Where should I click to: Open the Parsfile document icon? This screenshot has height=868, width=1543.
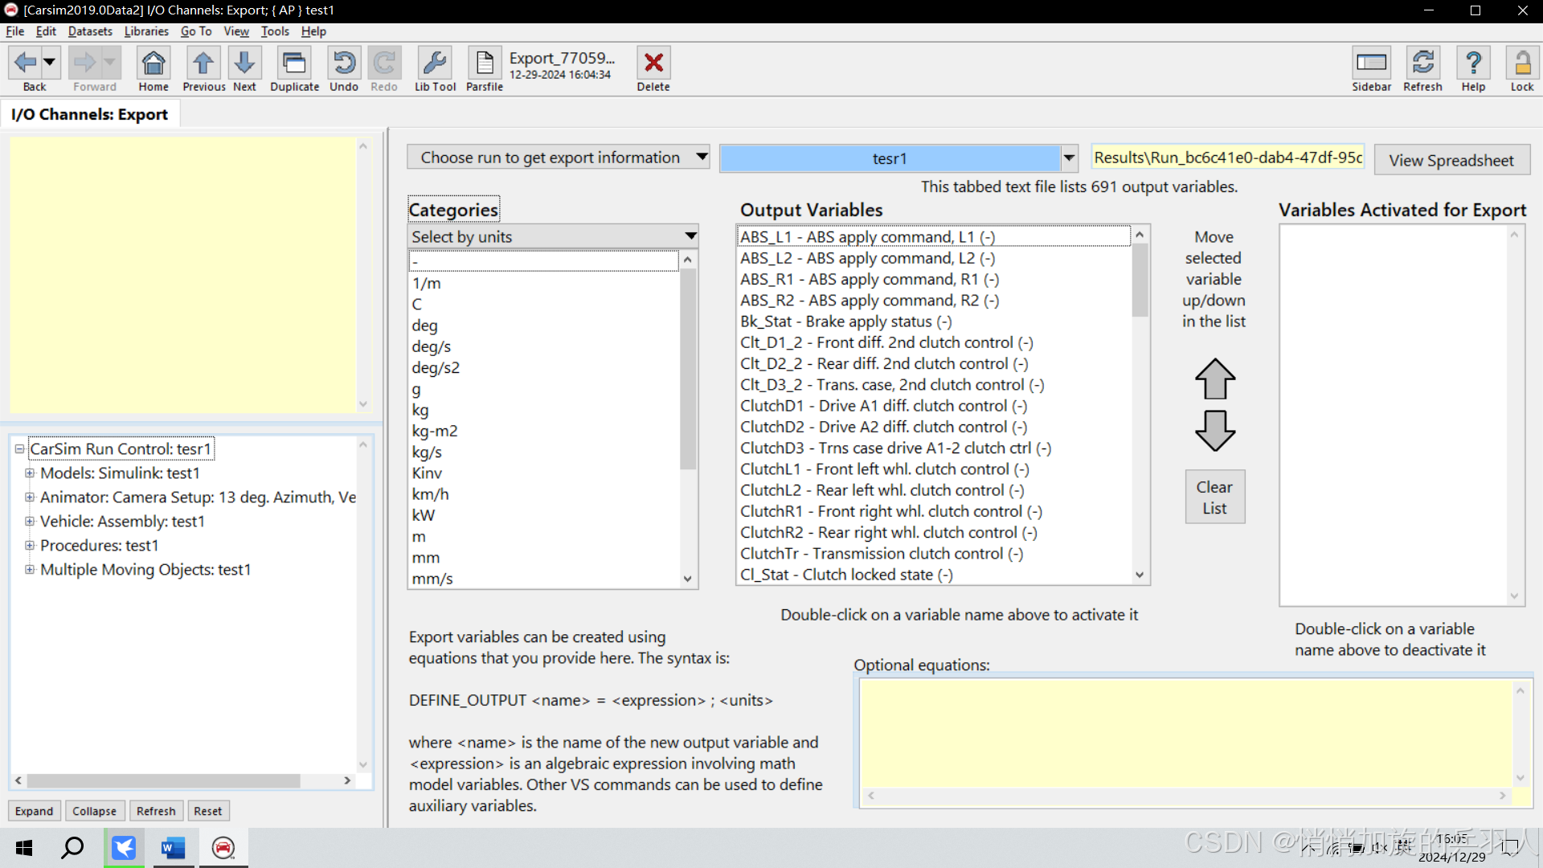pos(485,69)
